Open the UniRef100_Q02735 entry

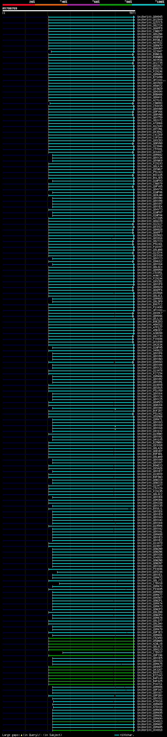pyautogui.click(x=150, y=63)
